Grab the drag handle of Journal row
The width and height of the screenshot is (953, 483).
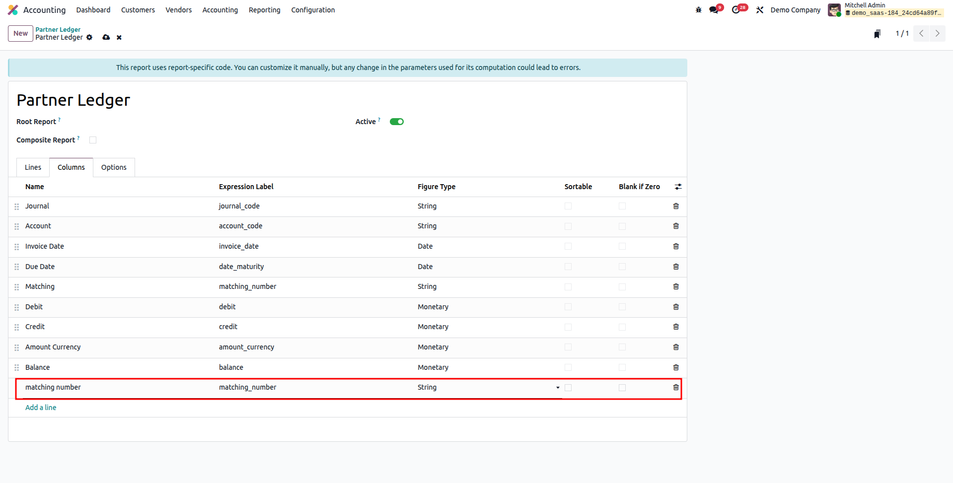point(17,207)
